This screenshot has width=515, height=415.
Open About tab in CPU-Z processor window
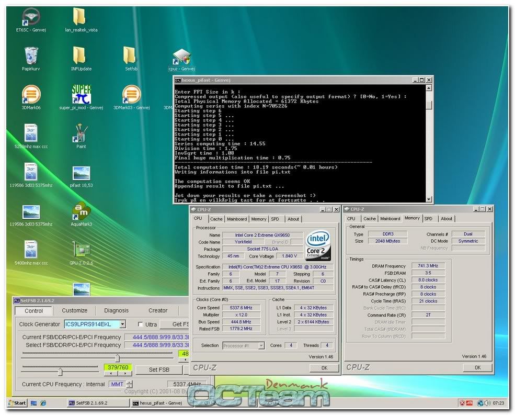point(293,219)
